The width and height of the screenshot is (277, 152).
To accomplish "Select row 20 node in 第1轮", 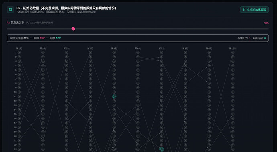I will pyautogui.click(x=19, y=136).
